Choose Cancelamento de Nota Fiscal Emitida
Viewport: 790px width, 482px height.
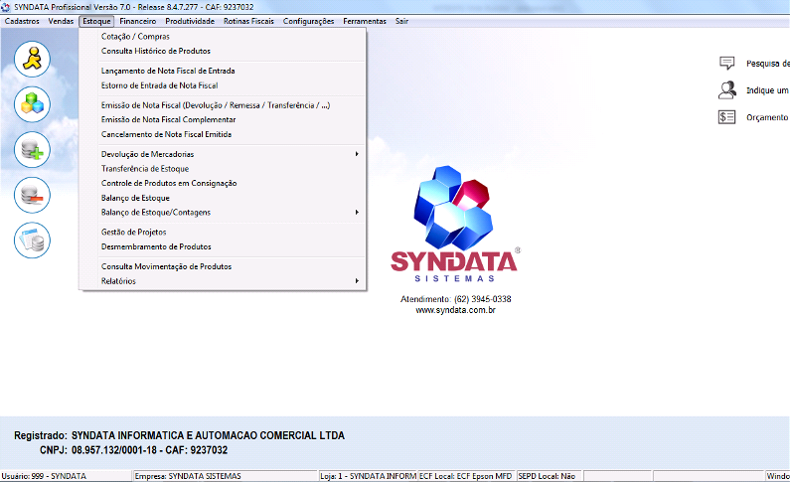point(223,134)
